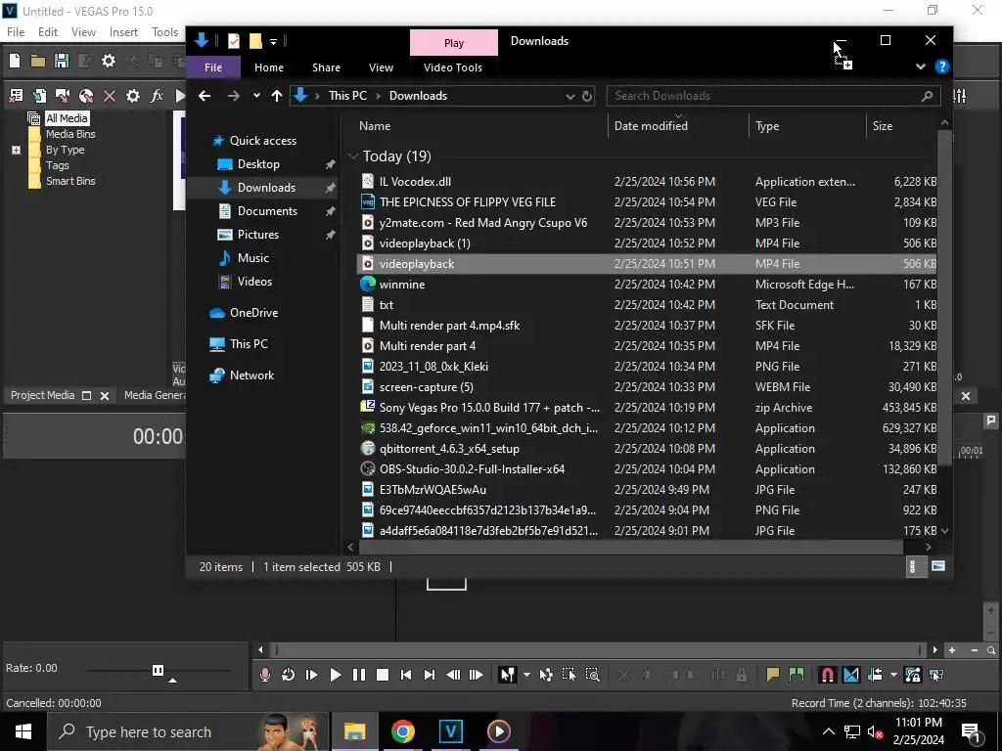Select All Media in Project Media tree

[x=67, y=118]
